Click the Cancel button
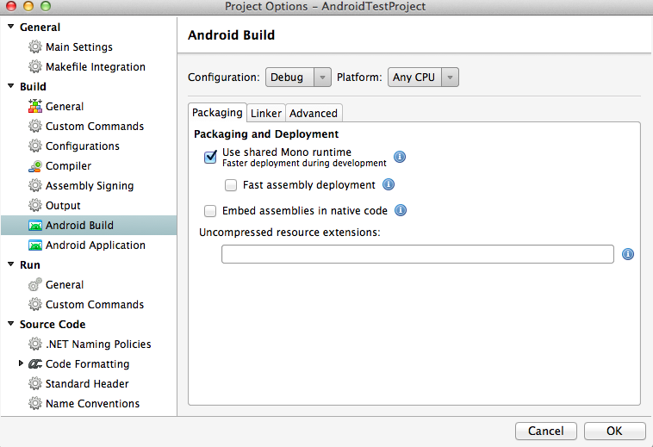 pyautogui.click(x=546, y=431)
